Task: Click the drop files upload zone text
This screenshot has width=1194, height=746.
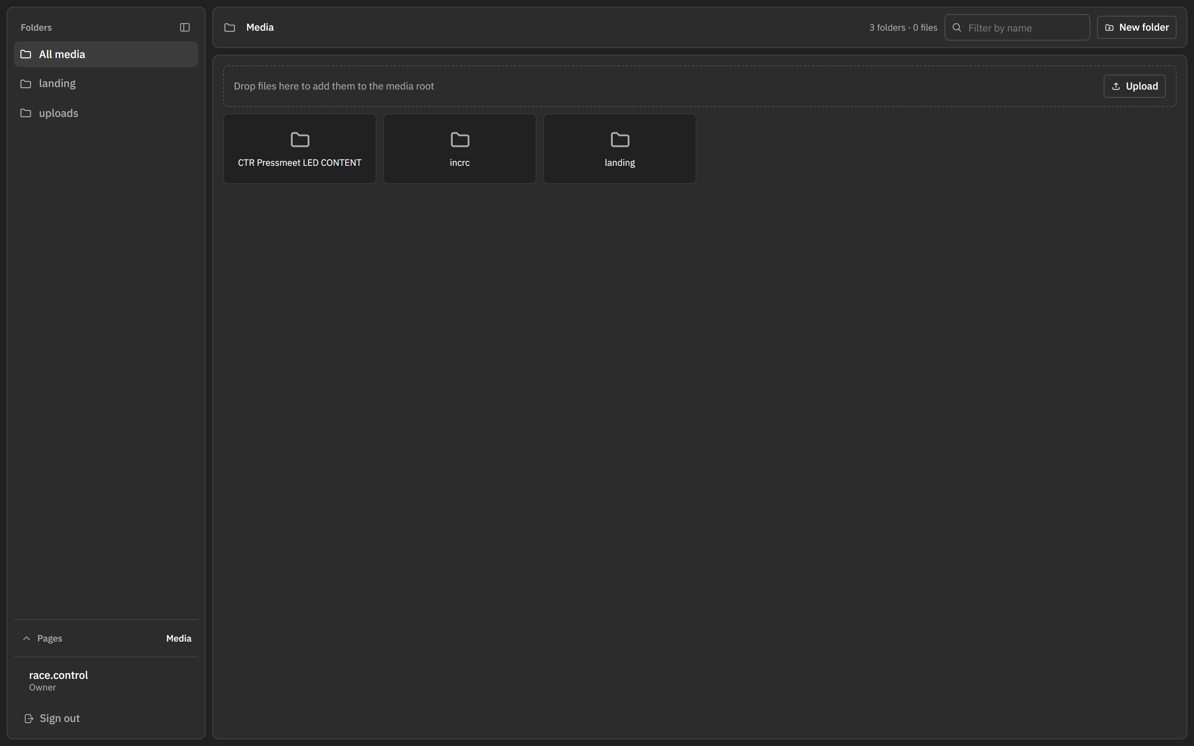Action: [333, 86]
